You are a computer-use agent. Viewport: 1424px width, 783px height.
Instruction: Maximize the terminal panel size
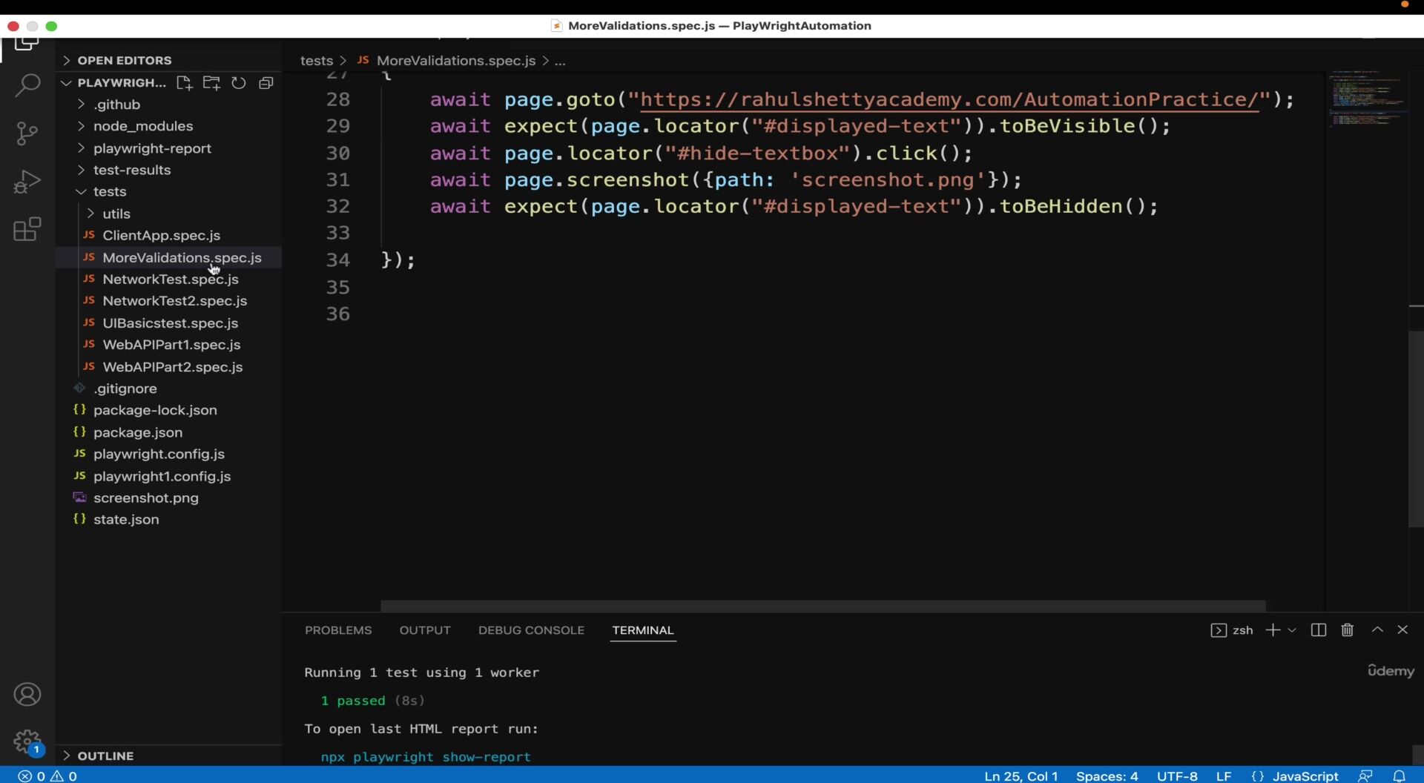(1377, 630)
